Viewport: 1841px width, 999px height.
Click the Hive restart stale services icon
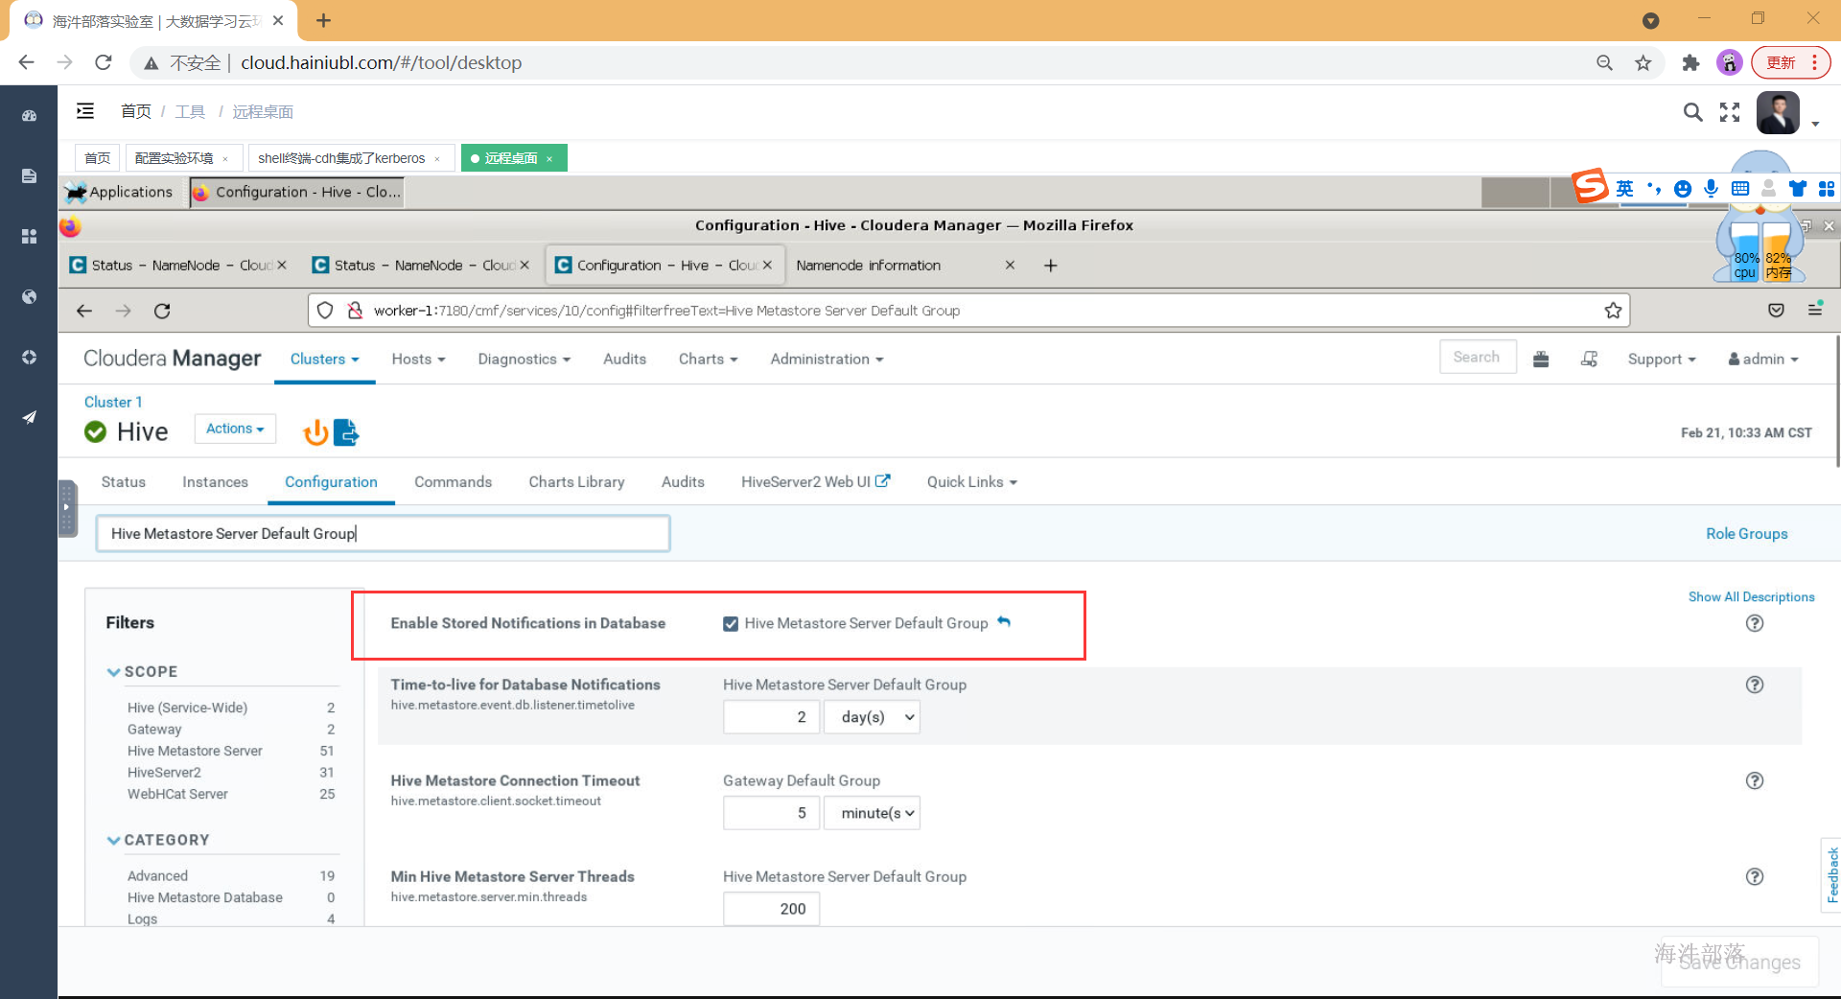315,432
